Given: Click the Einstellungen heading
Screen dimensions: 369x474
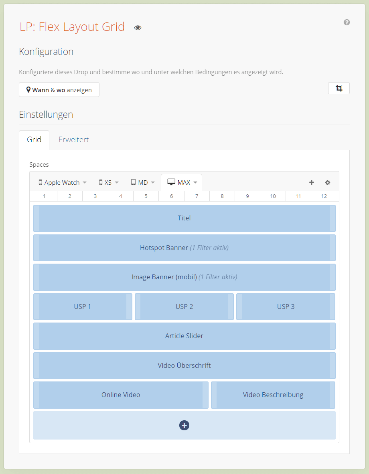Looking at the screenshot, I should tap(46, 115).
